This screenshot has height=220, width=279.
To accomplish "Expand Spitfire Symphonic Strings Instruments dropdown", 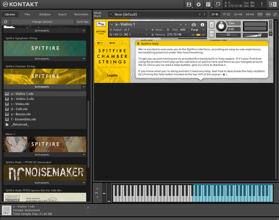I will click(84, 58).
